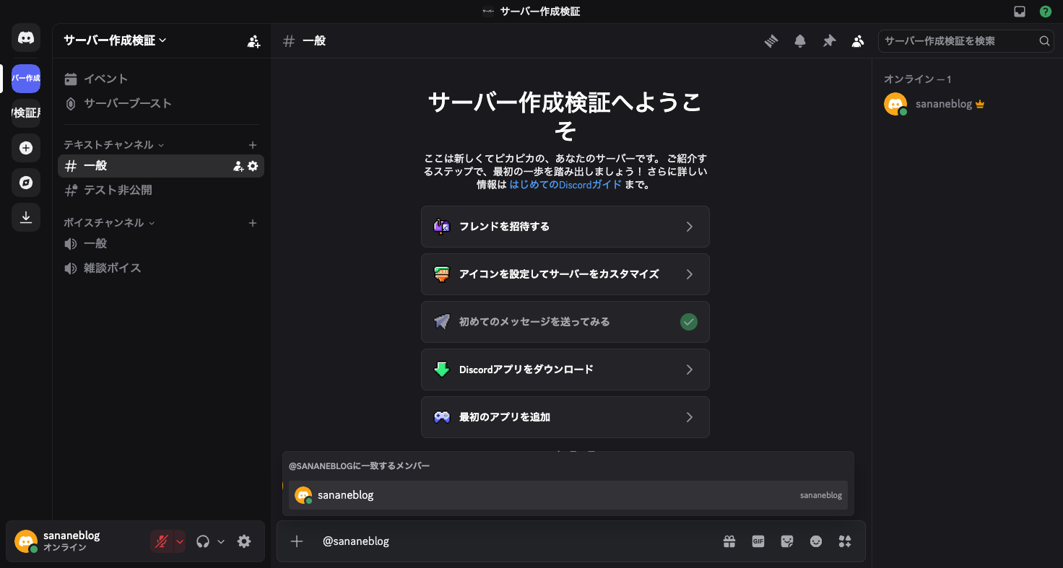Open the inbox icon in title bar
1063x568 pixels.
[1020, 12]
